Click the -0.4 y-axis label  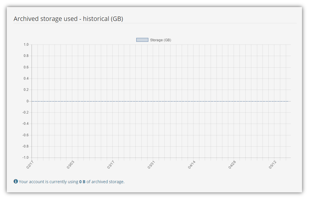click(x=25, y=124)
